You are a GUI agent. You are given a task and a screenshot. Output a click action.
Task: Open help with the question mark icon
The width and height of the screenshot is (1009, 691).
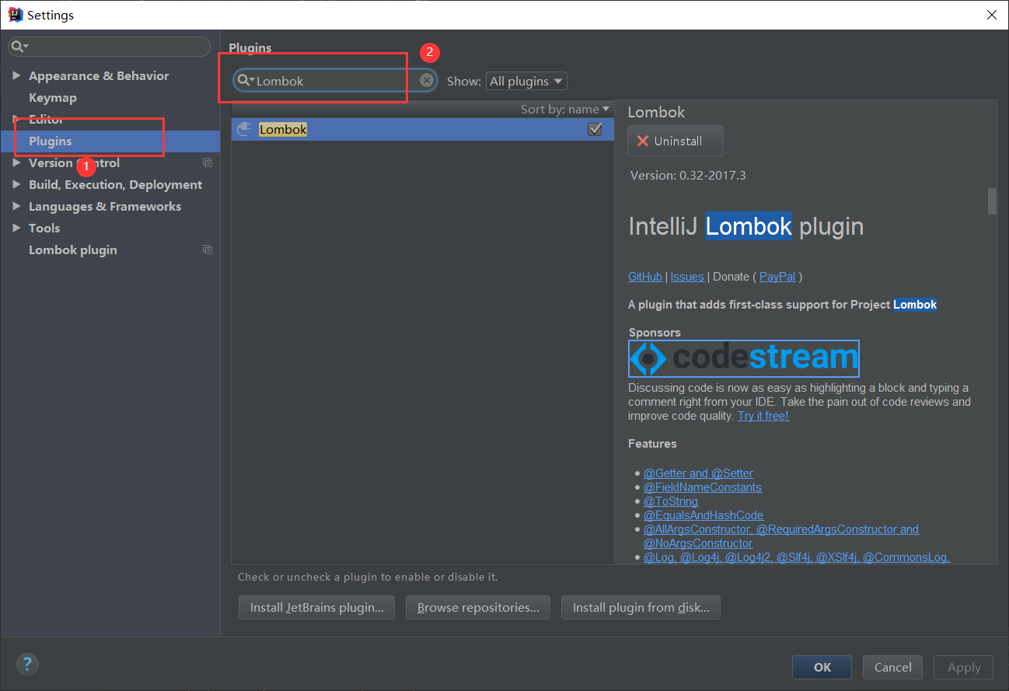(27, 664)
